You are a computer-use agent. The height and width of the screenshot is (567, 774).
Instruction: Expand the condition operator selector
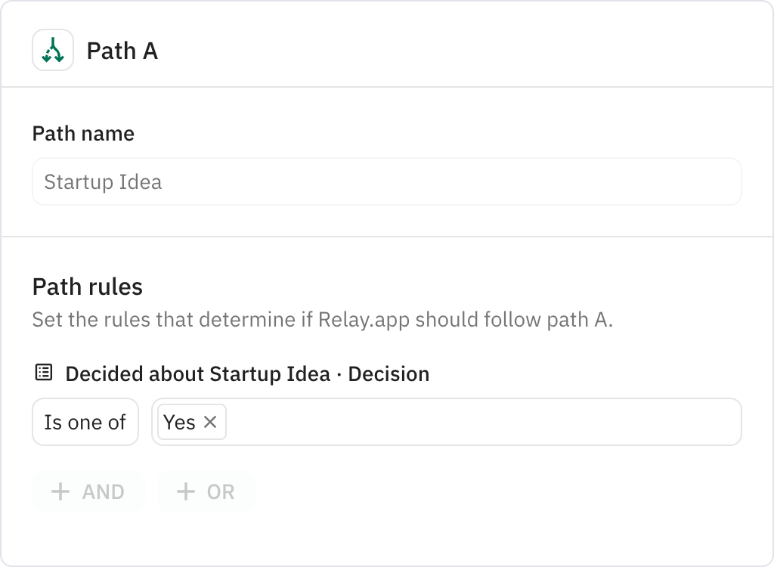pyautogui.click(x=85, y=422)
